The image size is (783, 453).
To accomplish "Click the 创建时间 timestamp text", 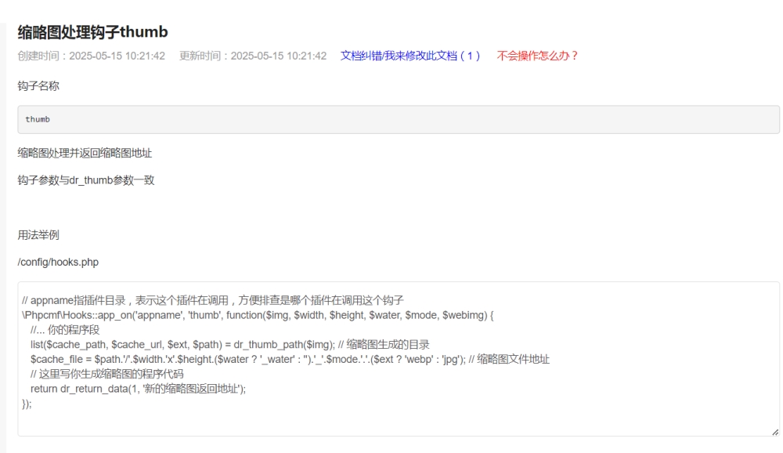I will 91,56.
